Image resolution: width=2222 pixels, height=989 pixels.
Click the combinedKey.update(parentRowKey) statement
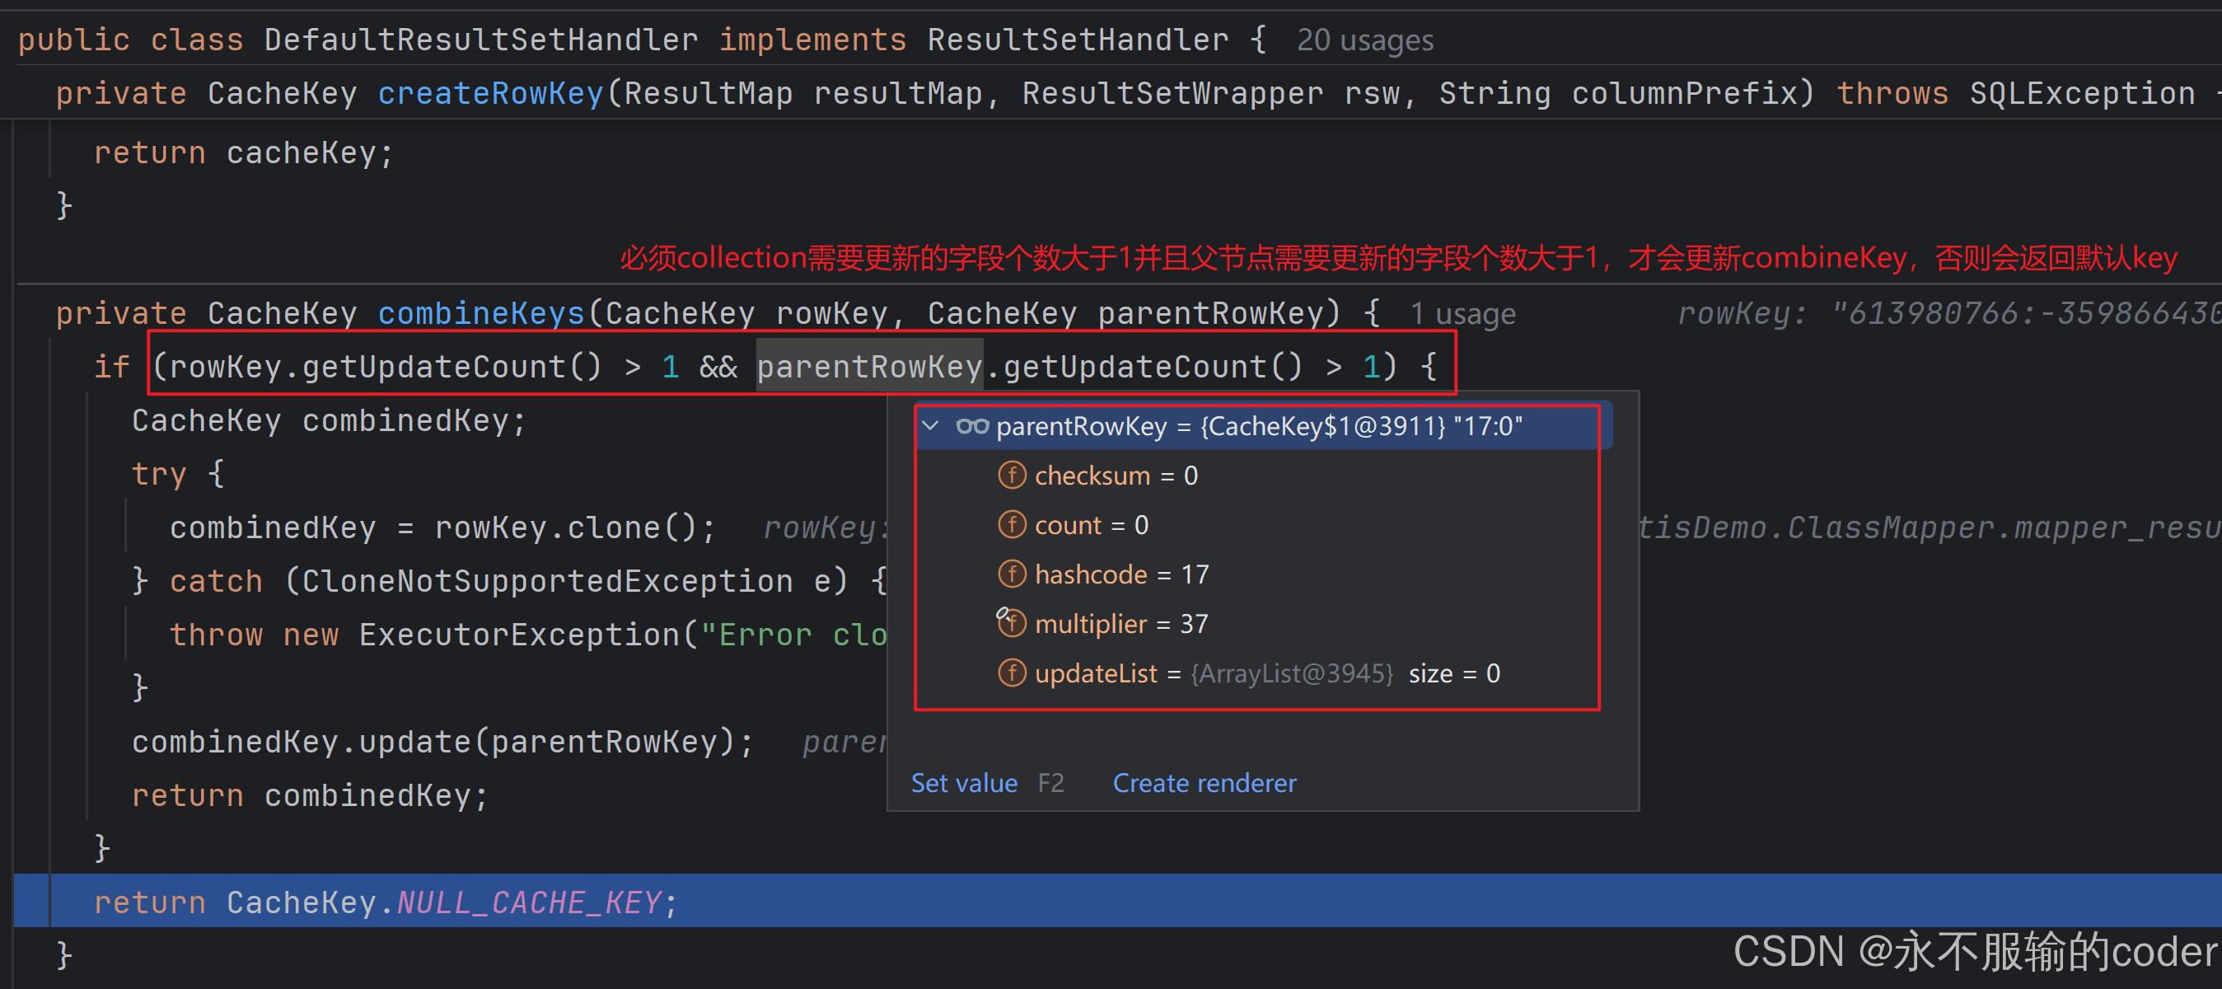tap(442, 741)
